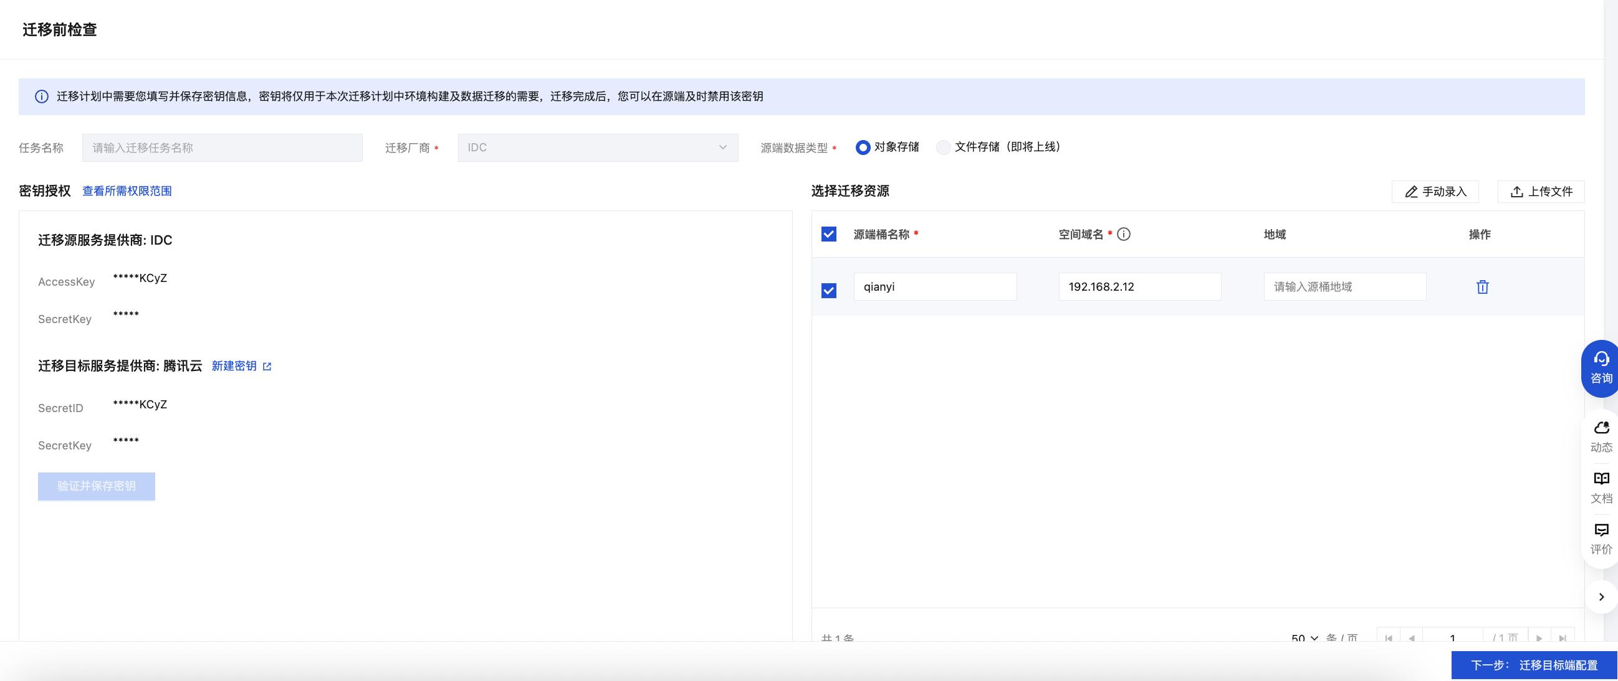This screenshot has width=1618, height=681.
Task: Open the 咨询 consultation headset widget
Action: 1601,368
